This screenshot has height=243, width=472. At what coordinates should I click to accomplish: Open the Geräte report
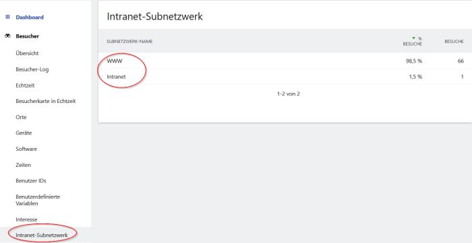click(24, 133)
